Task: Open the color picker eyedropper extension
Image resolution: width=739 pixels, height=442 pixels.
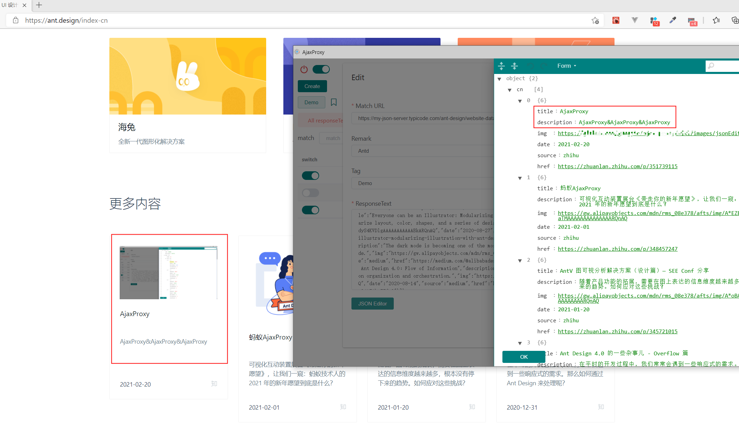Action: (673, 20)
